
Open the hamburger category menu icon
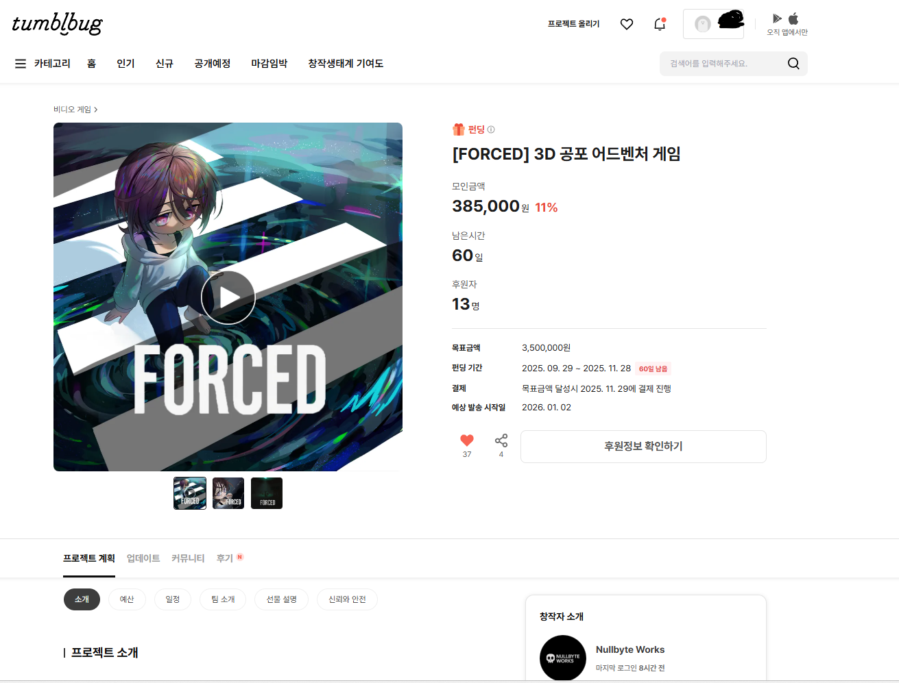point(21,64)
